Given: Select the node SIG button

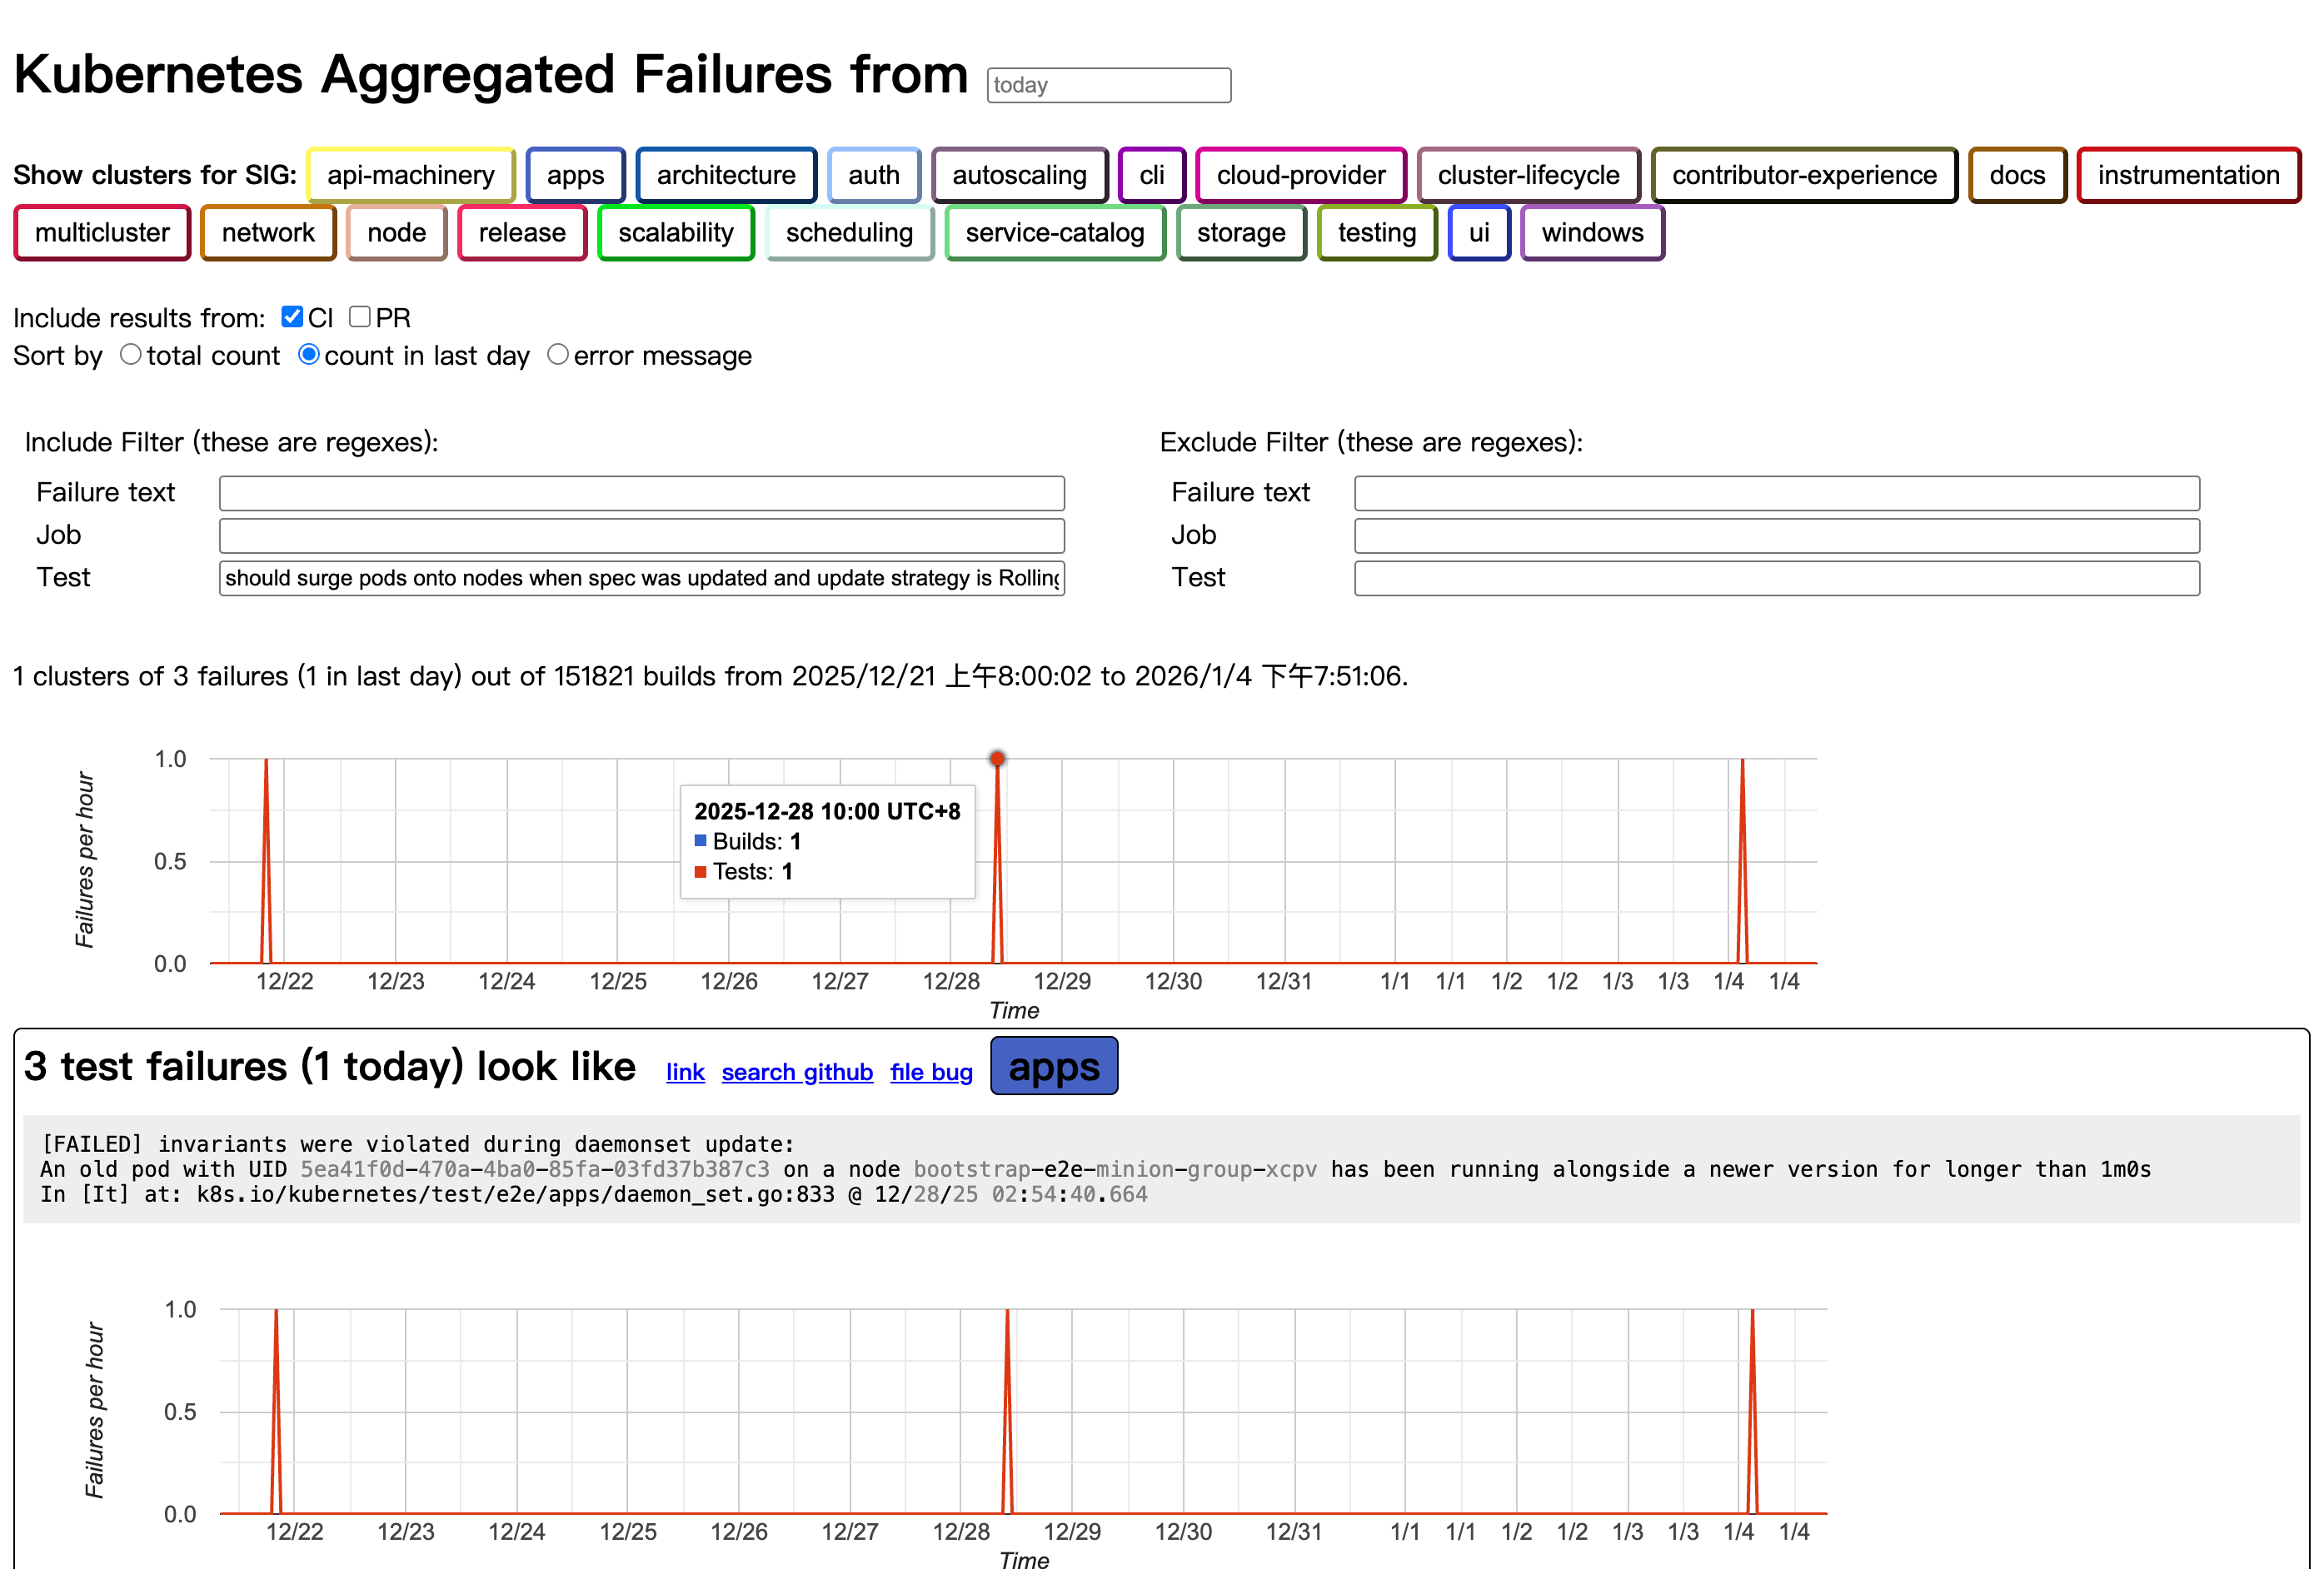Looking at the screenshot, I should pos(396,233).
